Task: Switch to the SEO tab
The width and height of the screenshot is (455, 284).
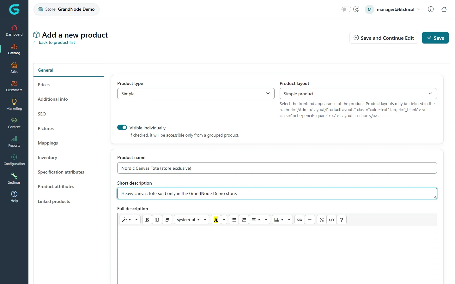Action: [x=69, y=114]
